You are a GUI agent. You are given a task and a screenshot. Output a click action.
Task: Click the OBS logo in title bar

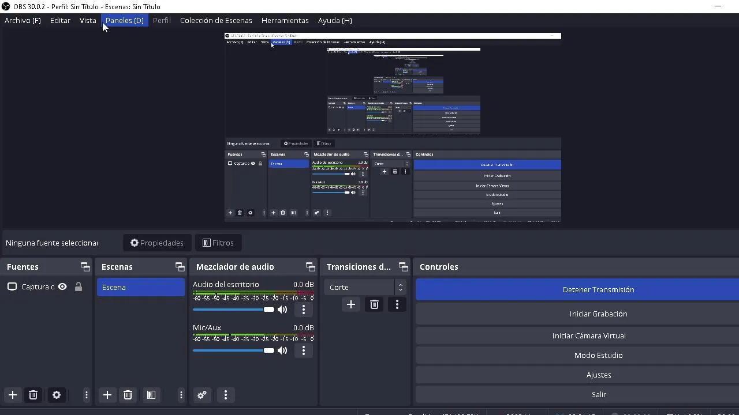[x=6, y=6]
